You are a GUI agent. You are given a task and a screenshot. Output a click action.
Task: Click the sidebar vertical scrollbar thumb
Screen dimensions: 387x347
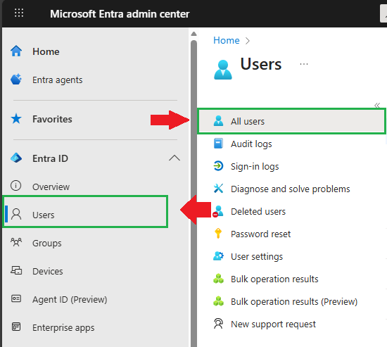[x=193, y=194]
